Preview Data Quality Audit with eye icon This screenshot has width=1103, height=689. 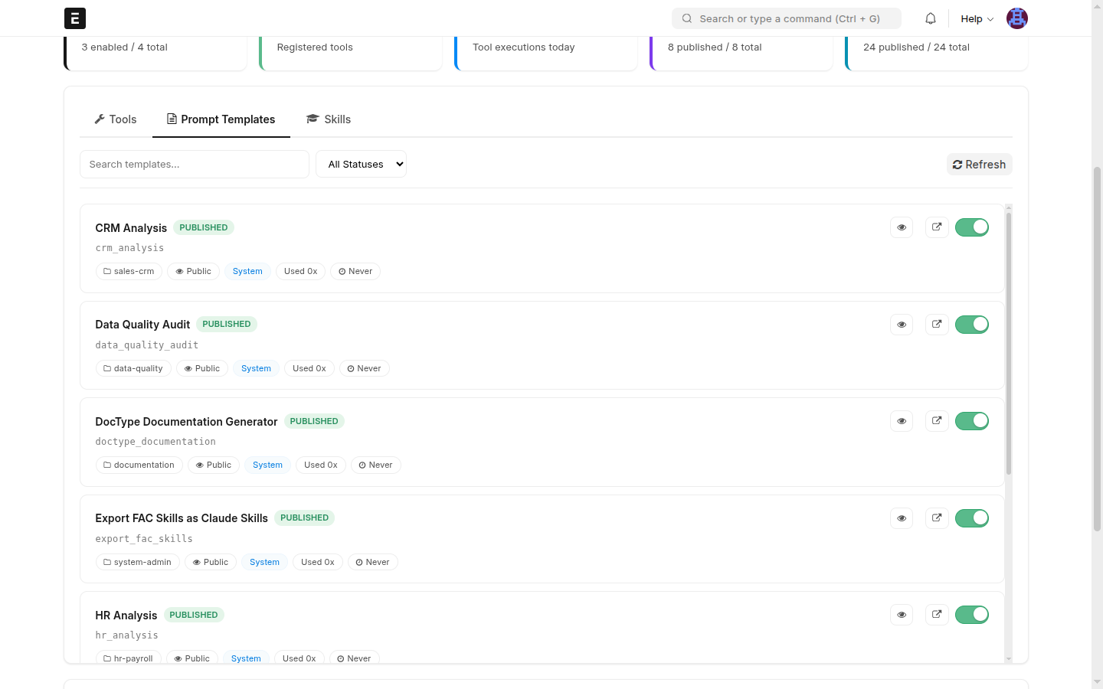(x=902, y=325)
